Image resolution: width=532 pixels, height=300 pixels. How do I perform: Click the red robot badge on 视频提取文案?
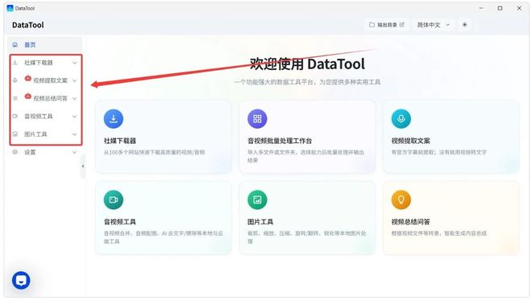coord(28,79)
